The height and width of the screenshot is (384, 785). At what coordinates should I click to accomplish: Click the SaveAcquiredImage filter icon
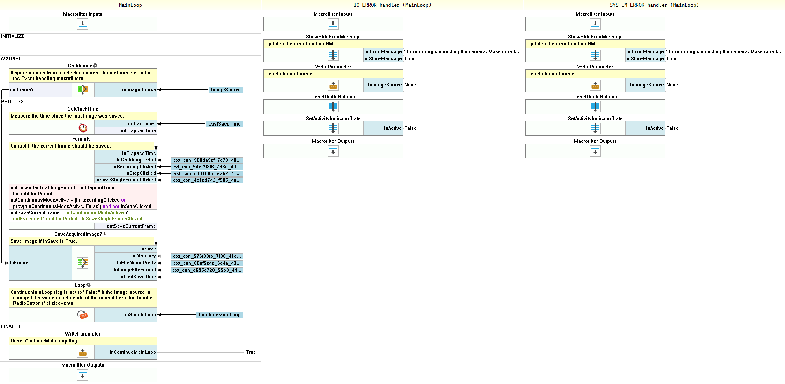point(83,263)
